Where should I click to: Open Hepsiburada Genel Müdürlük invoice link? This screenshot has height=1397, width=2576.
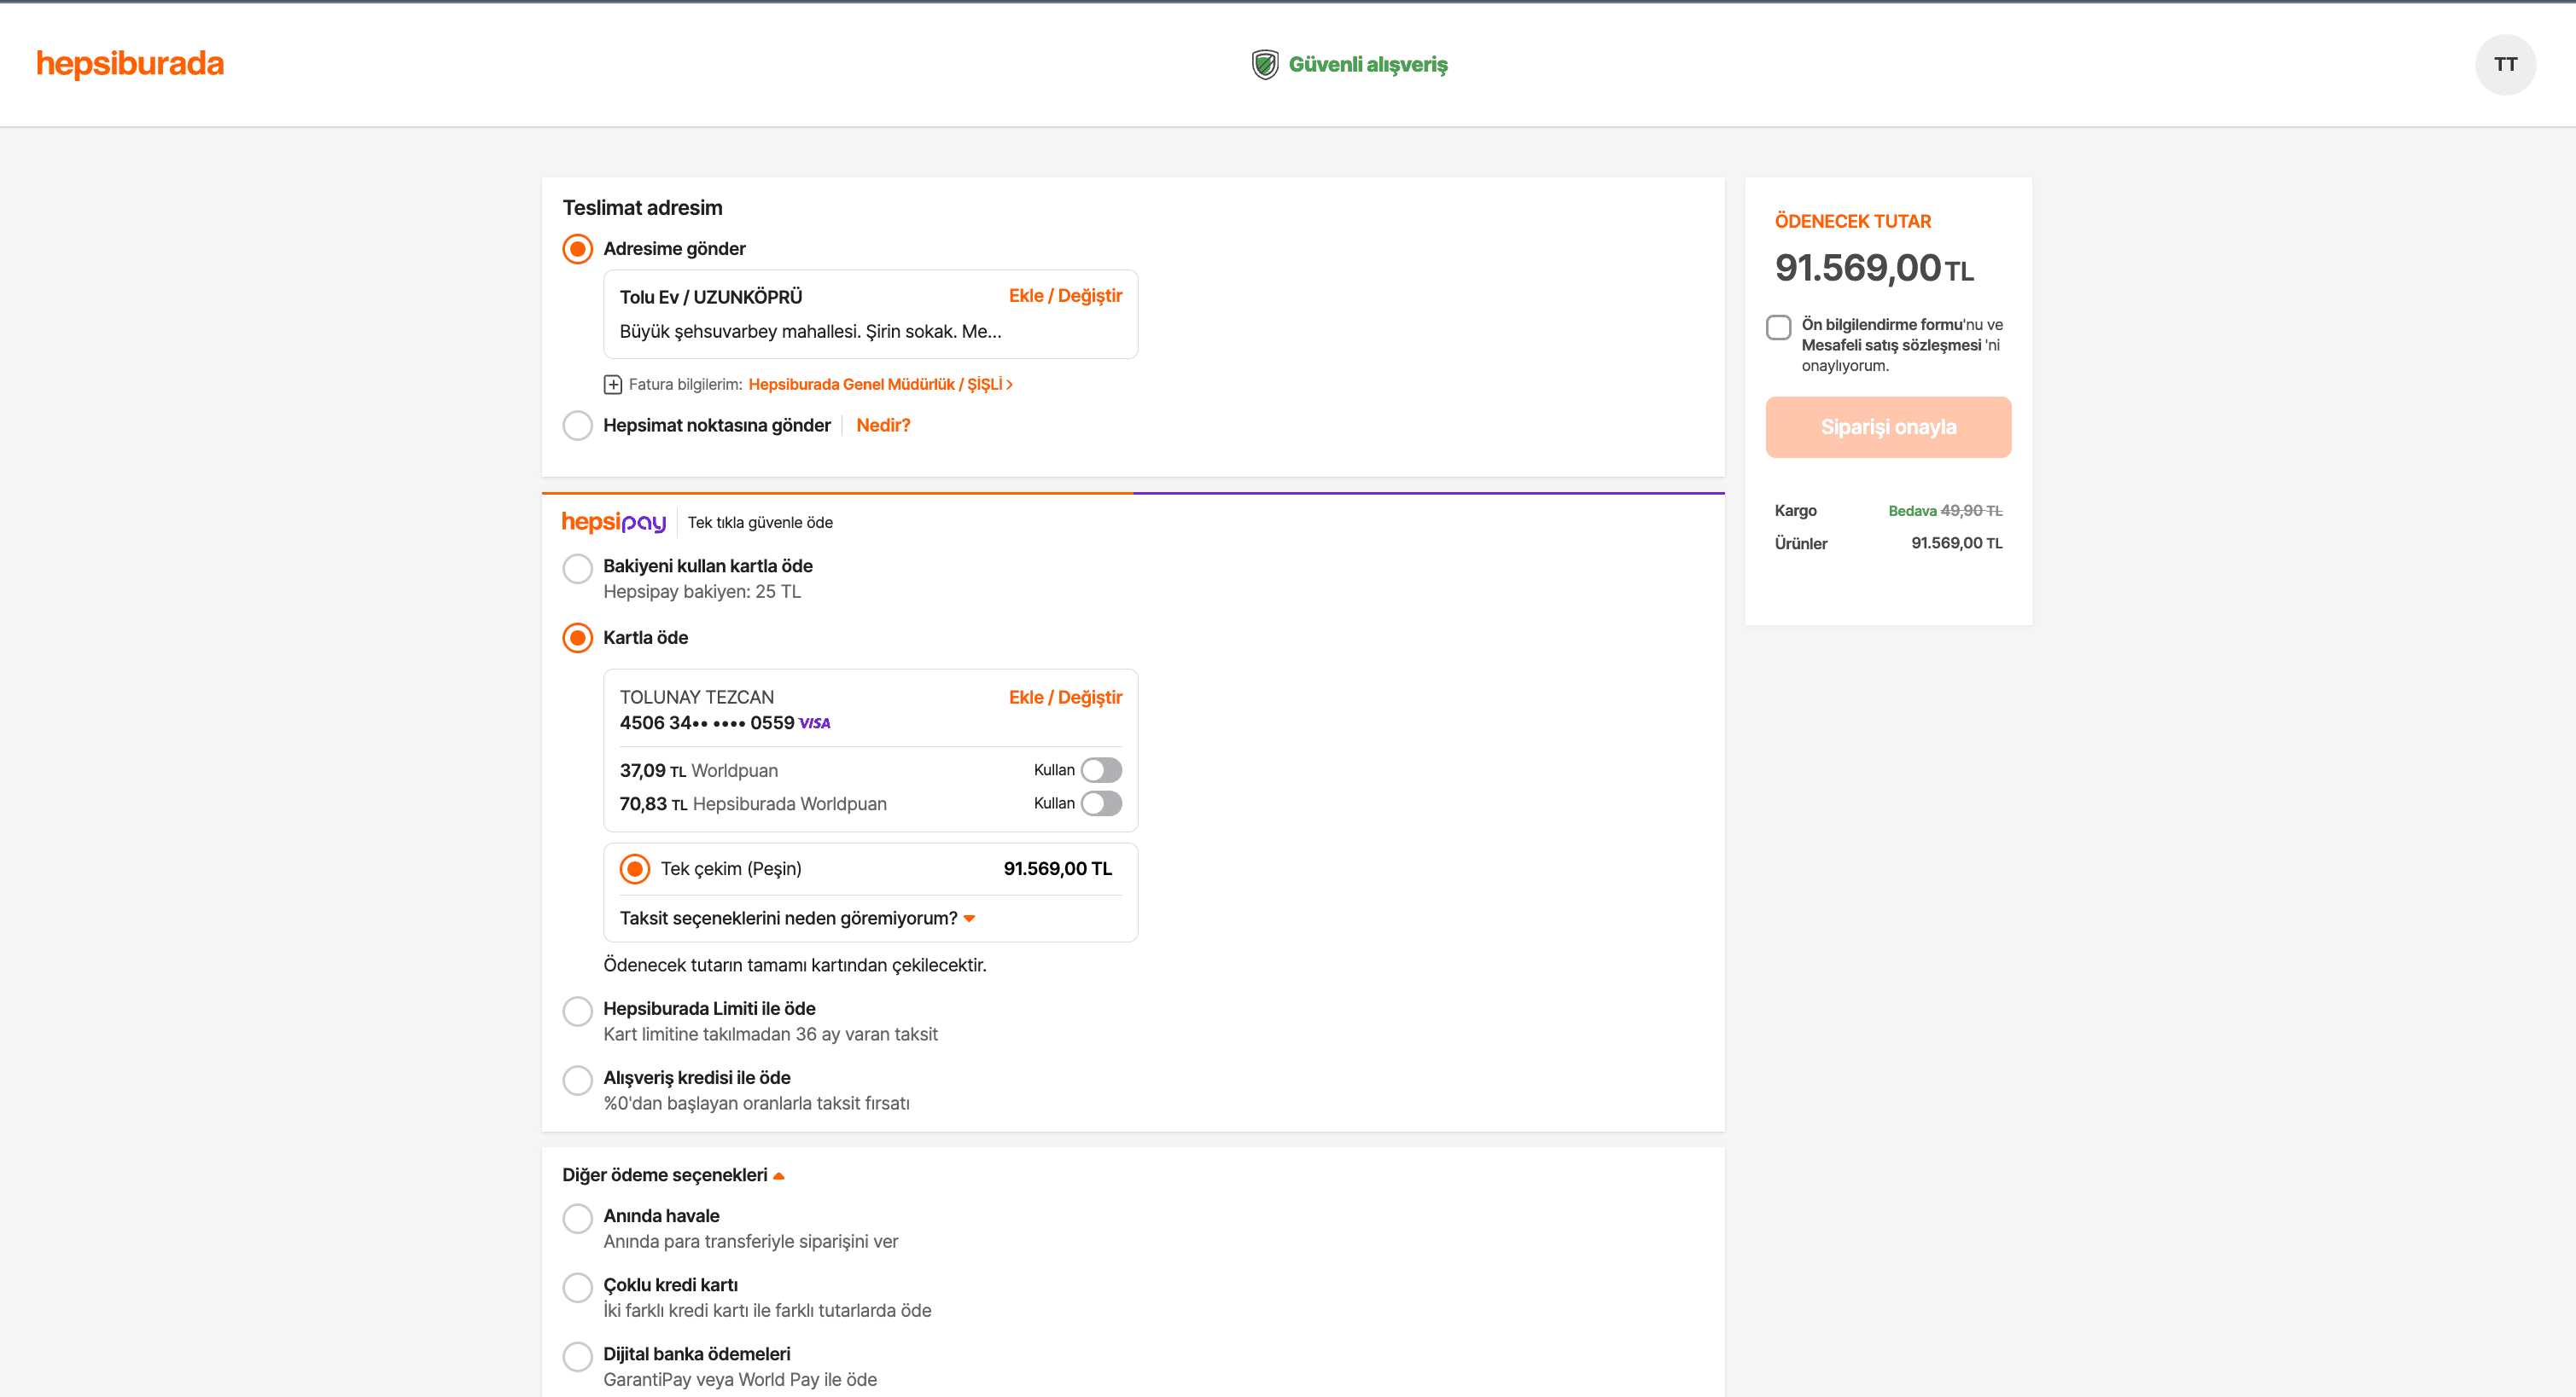tap(879, 385)
